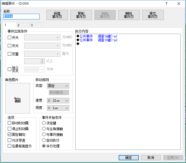The width and height of the screenshot is (186, 163).
Task: Switch to event page tab 2
Action: coord(23,25)
